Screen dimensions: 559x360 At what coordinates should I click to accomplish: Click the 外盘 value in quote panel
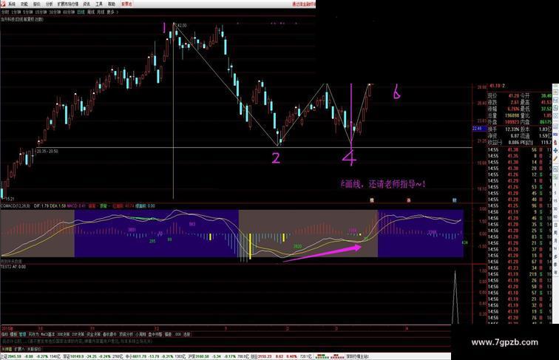[512, 122]
